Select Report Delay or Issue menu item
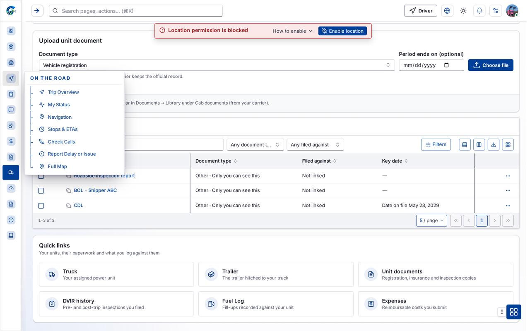The height and width of the screenshot is (331, 530). 72,154
